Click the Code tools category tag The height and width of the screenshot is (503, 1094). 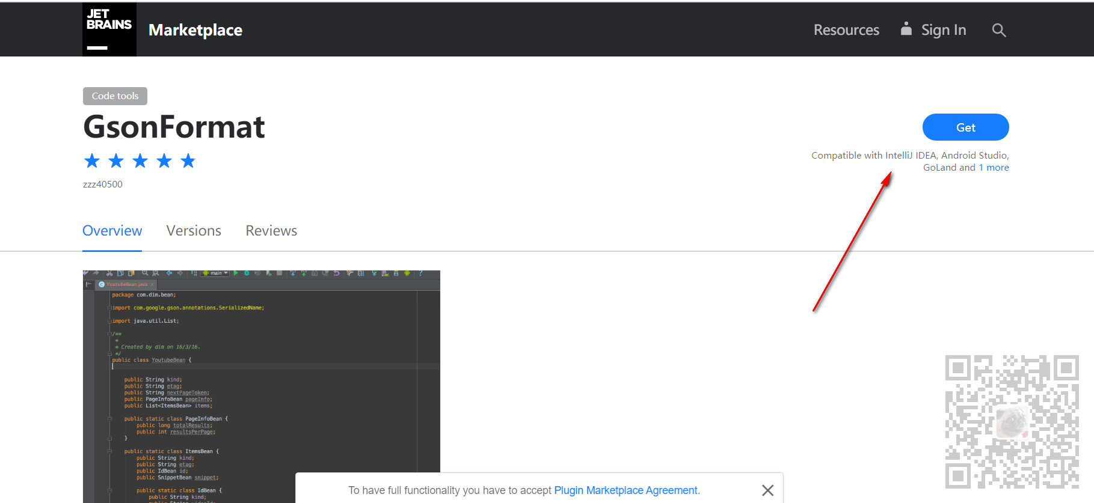[x=115, y=96]
